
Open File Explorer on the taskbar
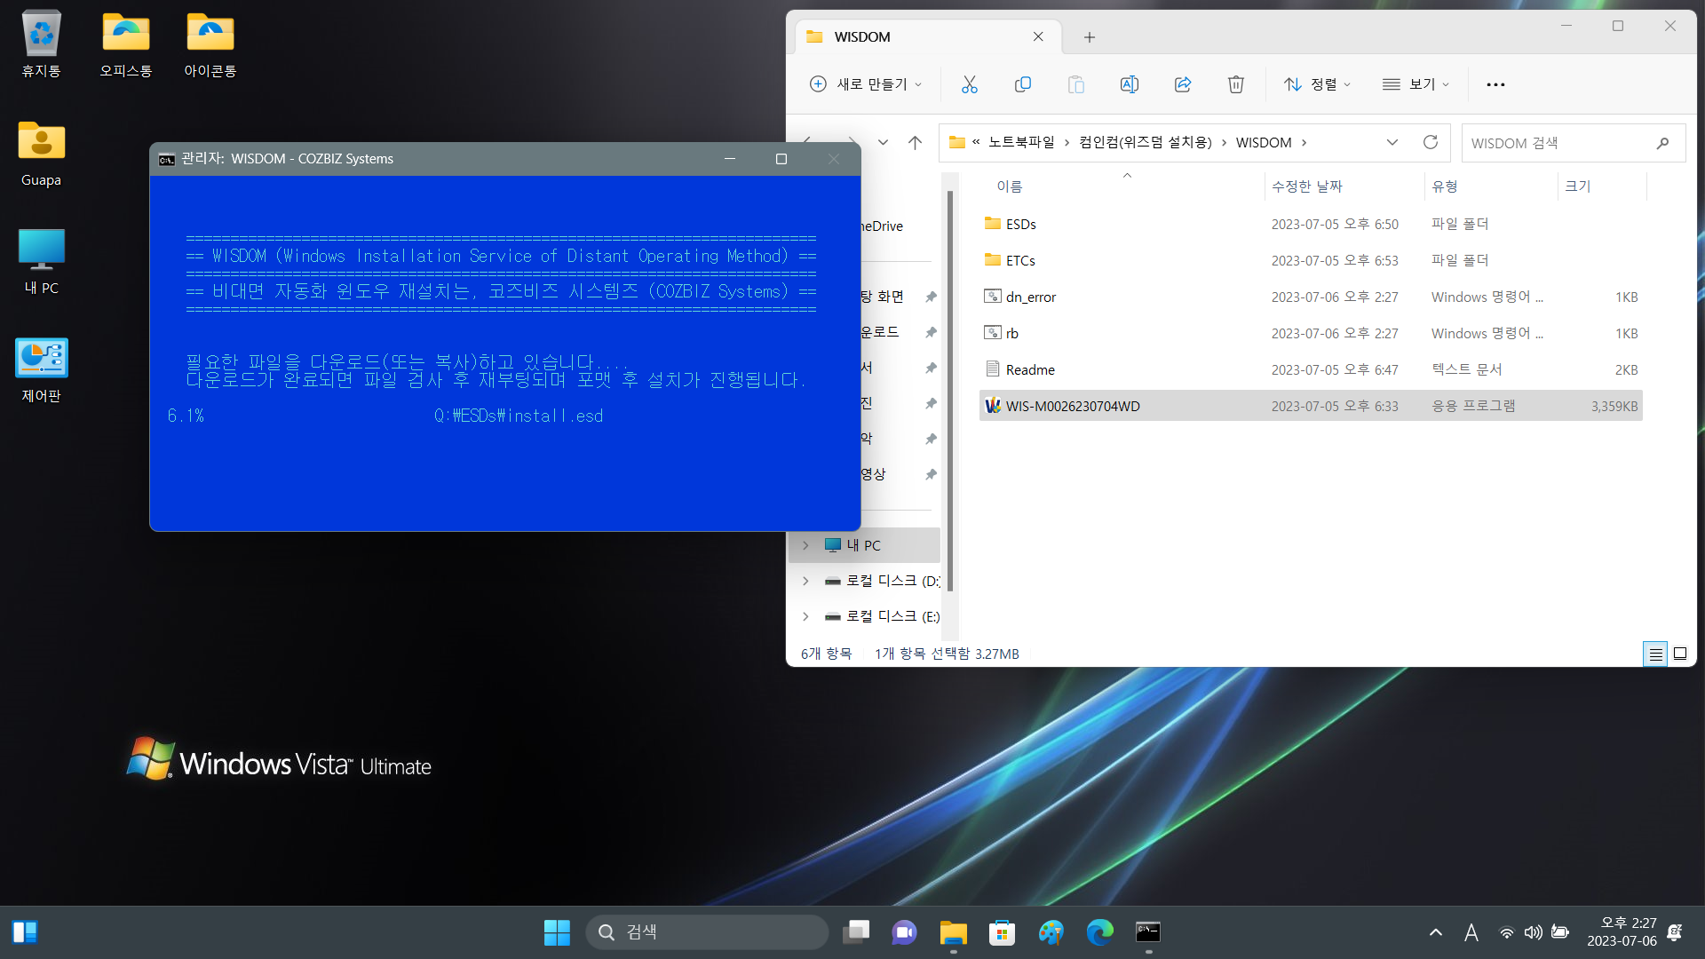click(953, 931)
